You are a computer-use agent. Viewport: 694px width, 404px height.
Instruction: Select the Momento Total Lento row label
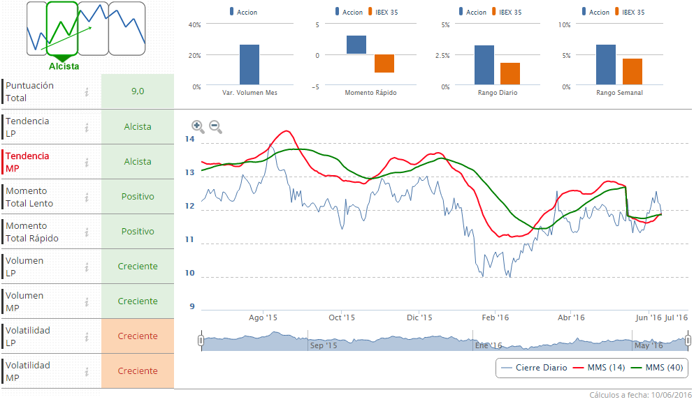click(x=29, y=197)
